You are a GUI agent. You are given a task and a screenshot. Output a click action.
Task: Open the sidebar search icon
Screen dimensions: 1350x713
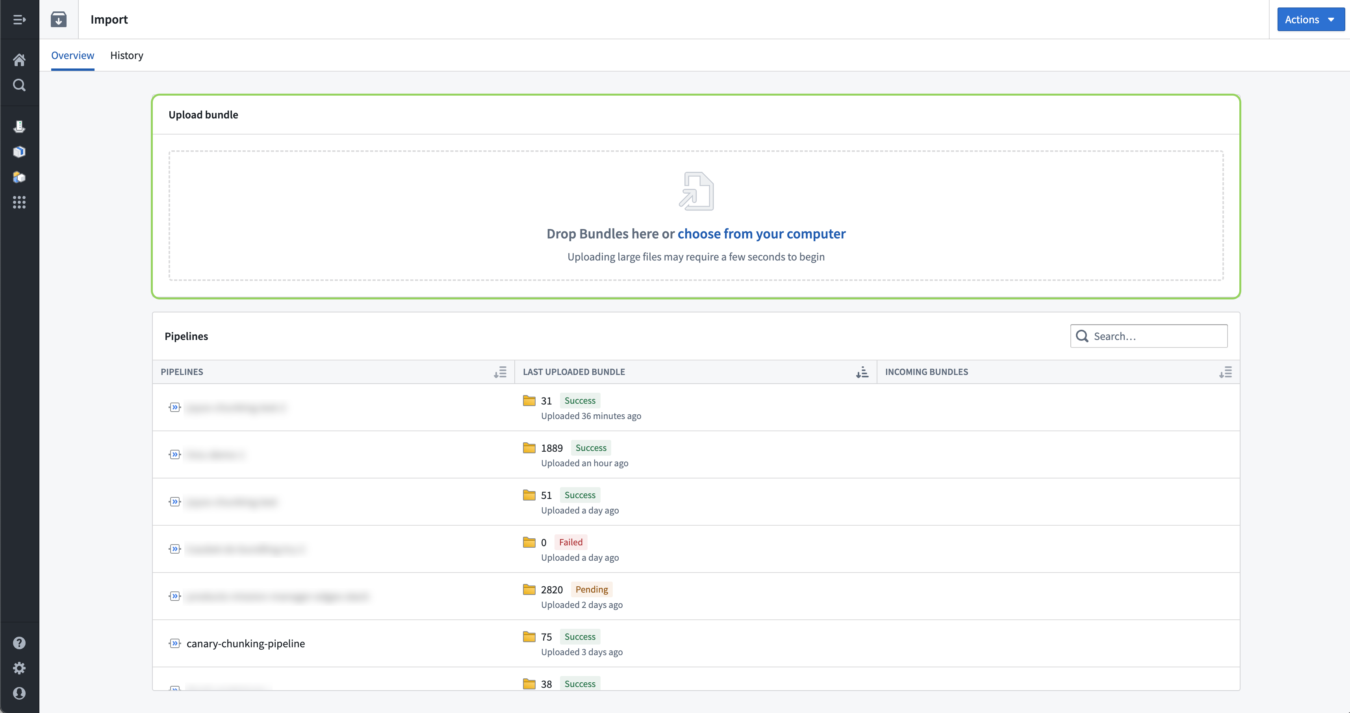coord(19,85)
